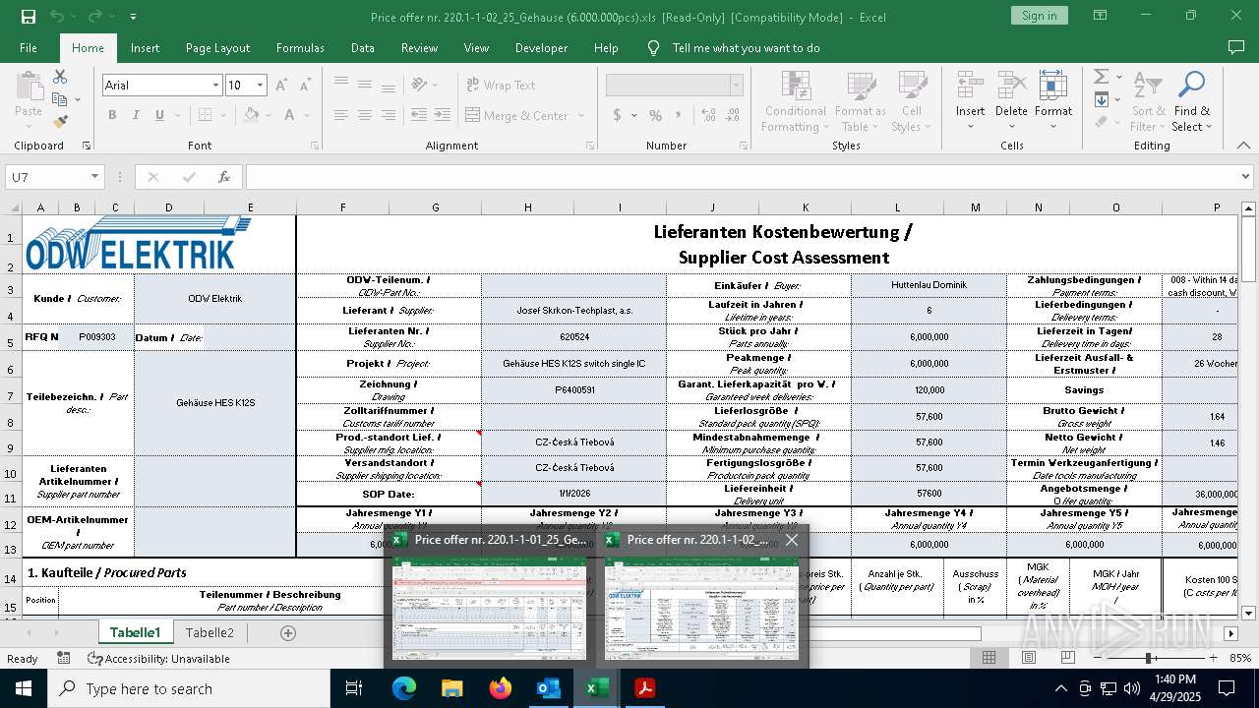Expand the Merge & Center dropdown arrow
This screenshot has width=1259, height=708.
(581, 115)
